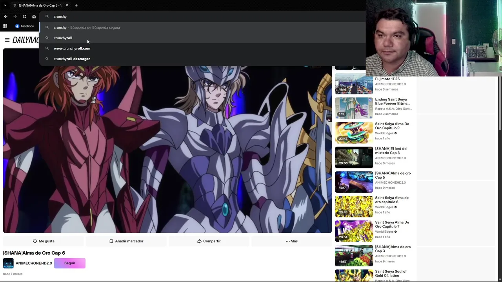Viewport: 502px width, 282px height.
Task: Open Ending Saint Seiya Blue Forever thumbnail
Action: click(x=354, y=108)
